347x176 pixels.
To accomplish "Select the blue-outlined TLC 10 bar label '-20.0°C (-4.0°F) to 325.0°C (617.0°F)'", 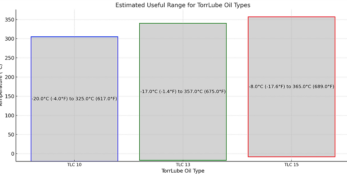I will (x=74, y=99).
